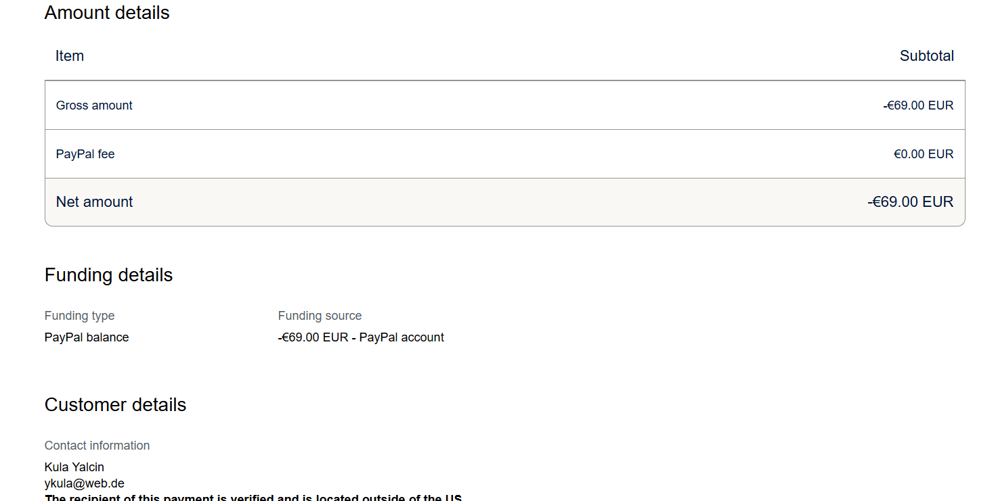Click the email ykula@web.de
Image resolution: width=996 pixels, height=501 pixels.
85,483
